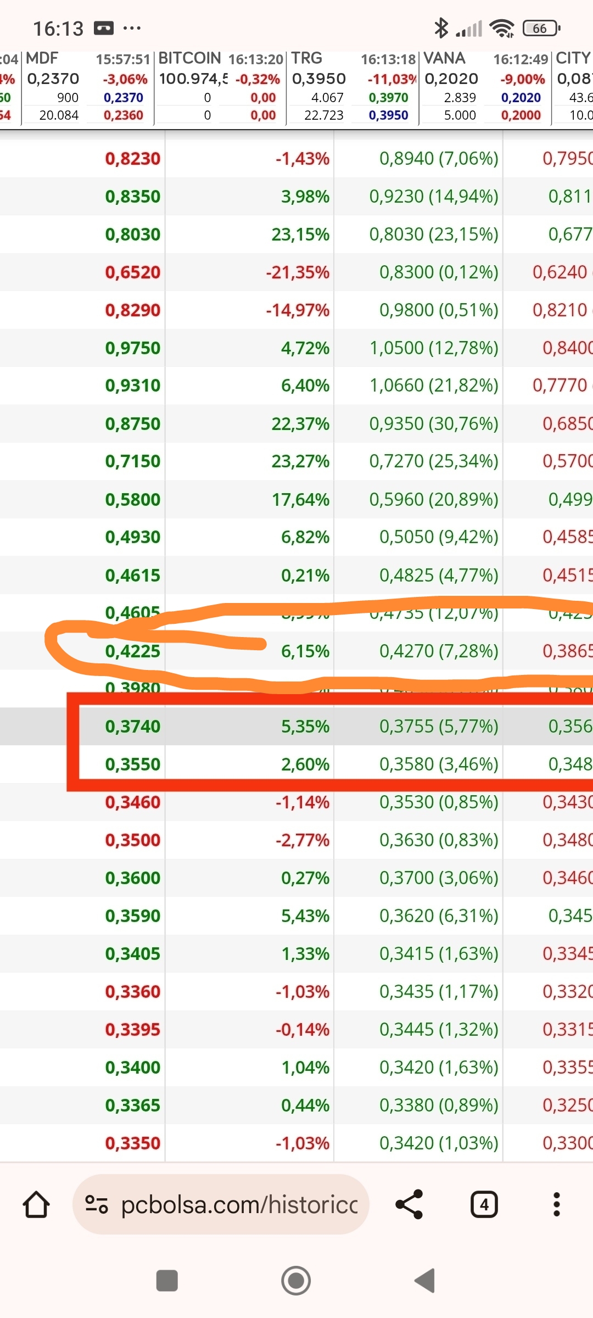Open the MDF ticker quote

[42, 58]
